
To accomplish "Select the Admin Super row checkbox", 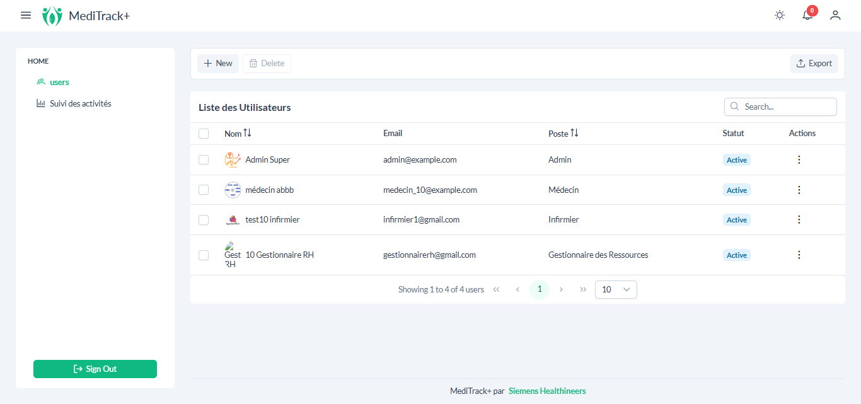I will click(204, 160).
